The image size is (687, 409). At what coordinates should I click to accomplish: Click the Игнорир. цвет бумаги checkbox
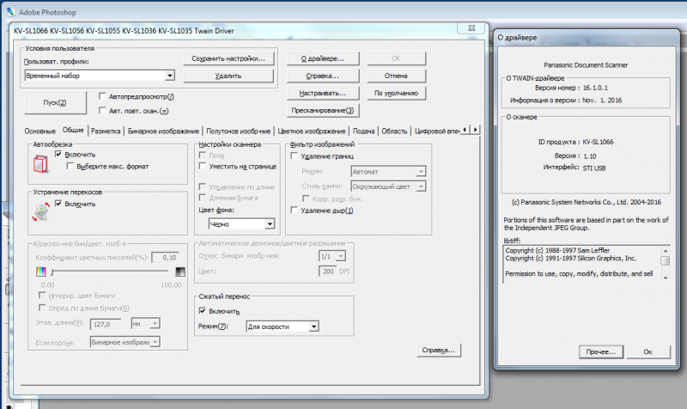tap(42, 296)
